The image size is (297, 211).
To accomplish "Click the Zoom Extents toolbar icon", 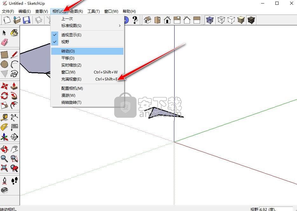I will pos(4,168).
